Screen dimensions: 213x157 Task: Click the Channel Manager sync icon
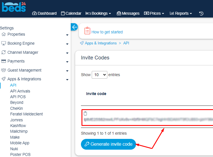tap(3, 52)
